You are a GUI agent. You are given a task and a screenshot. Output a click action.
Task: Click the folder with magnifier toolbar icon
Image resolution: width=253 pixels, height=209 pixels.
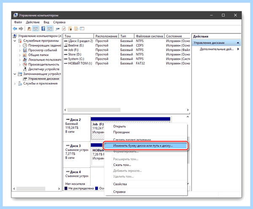click(x=76, y=29)
